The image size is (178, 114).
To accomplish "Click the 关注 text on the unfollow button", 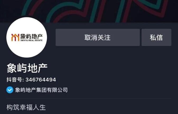I will pyautogui.click(x=104, y=38).
